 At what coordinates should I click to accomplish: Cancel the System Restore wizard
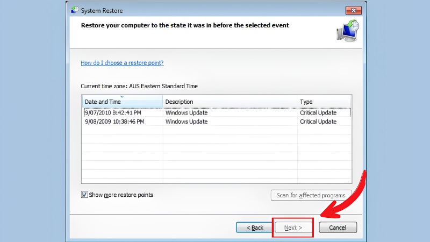[338, 227]
